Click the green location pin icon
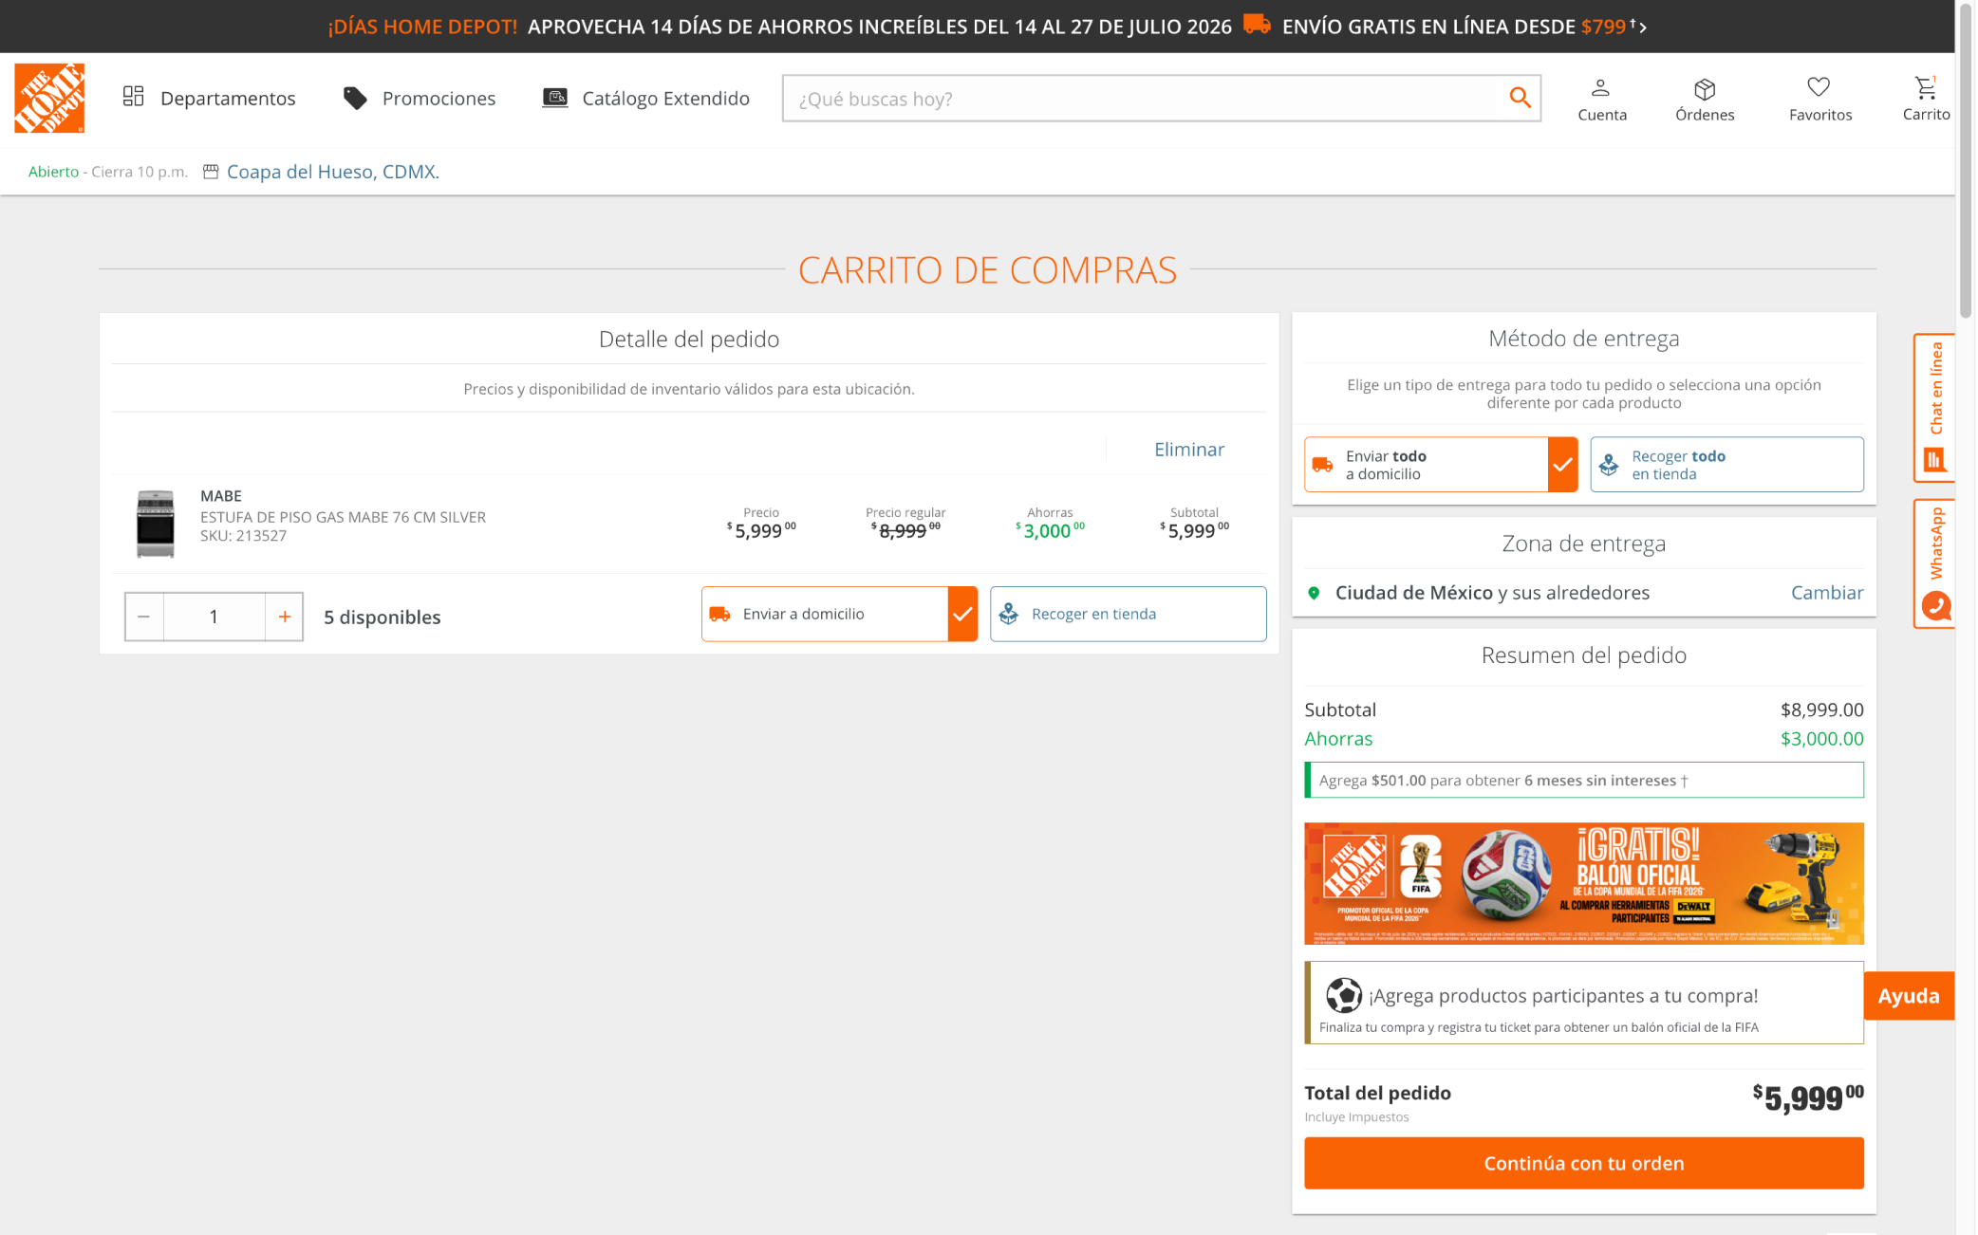 [1314, 593]
